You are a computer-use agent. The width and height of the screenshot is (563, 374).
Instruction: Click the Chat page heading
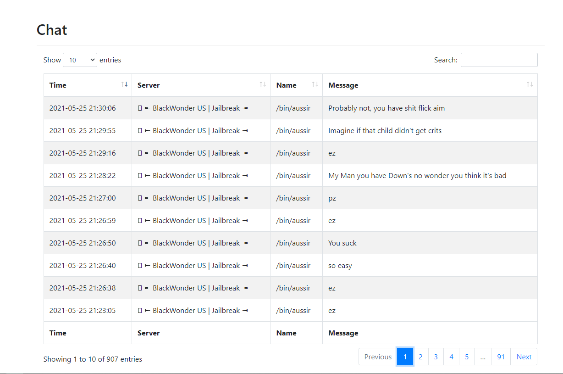tap(52, 30)
